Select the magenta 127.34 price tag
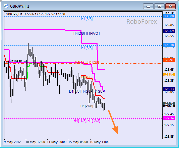This screenshot has width=179, height=148. pyautogui.click(x=169, y=118)
